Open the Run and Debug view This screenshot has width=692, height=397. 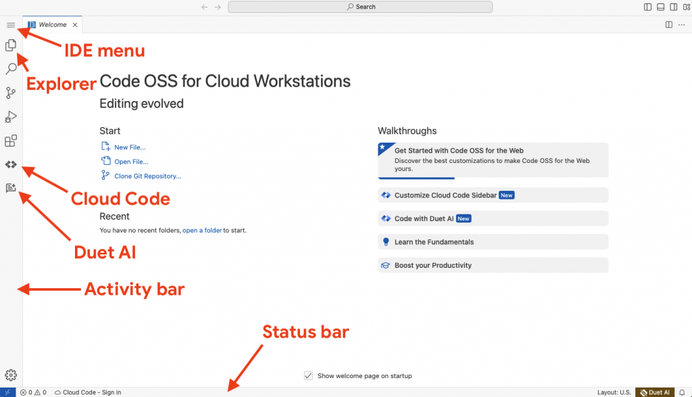11,117
